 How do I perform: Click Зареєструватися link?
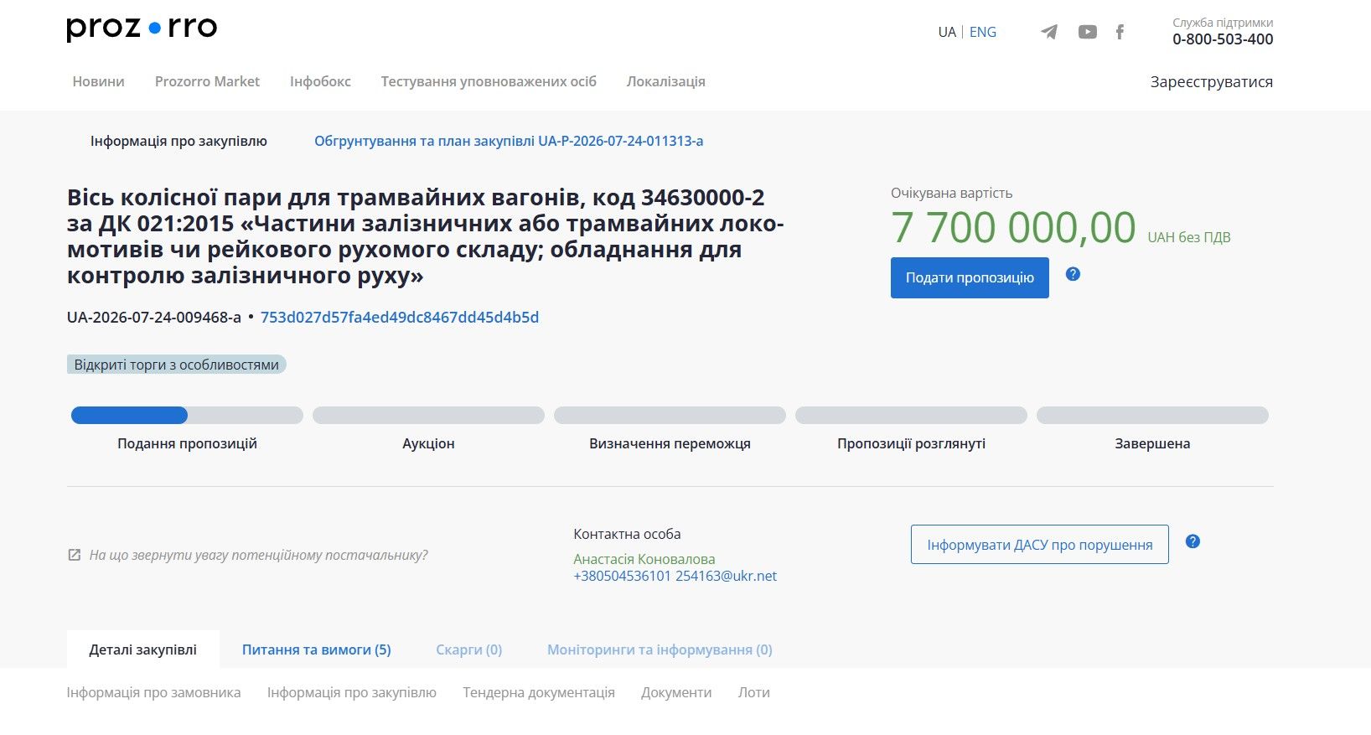pyautogui.click(x=1211, y=81)
